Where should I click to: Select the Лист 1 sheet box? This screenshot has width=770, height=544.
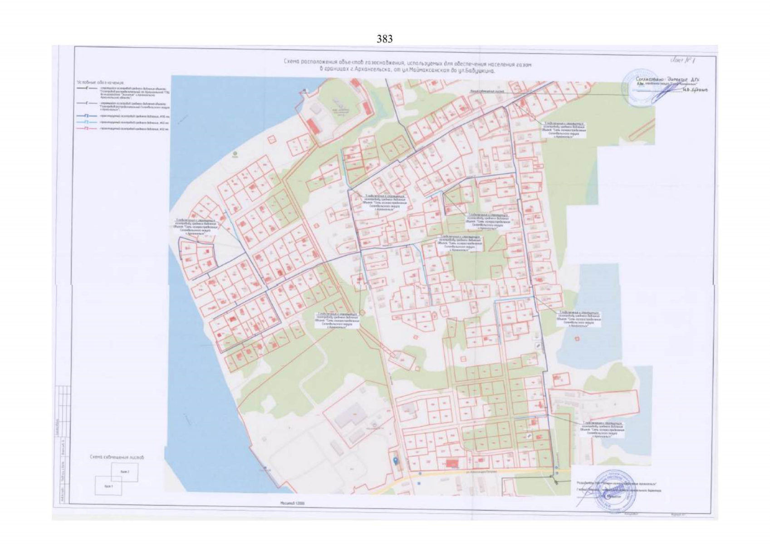coord(108,487)
